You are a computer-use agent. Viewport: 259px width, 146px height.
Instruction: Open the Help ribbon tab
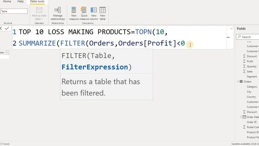point(21,2)
